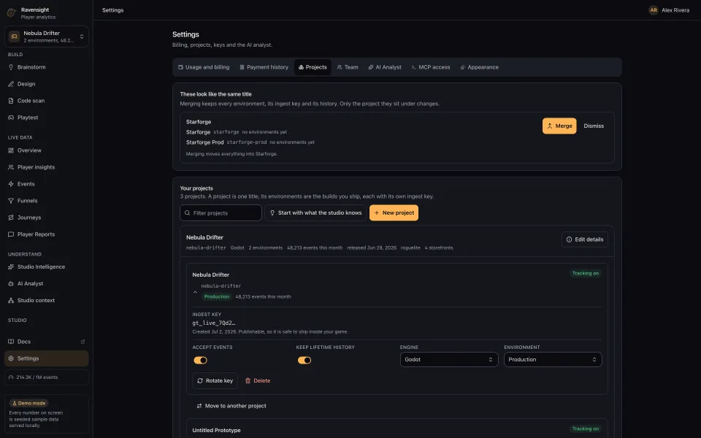This screenshot has height=438, width=701.
Task: Click the Studio context tree icon
Action: pyautogui.click(x=11, y=300)
